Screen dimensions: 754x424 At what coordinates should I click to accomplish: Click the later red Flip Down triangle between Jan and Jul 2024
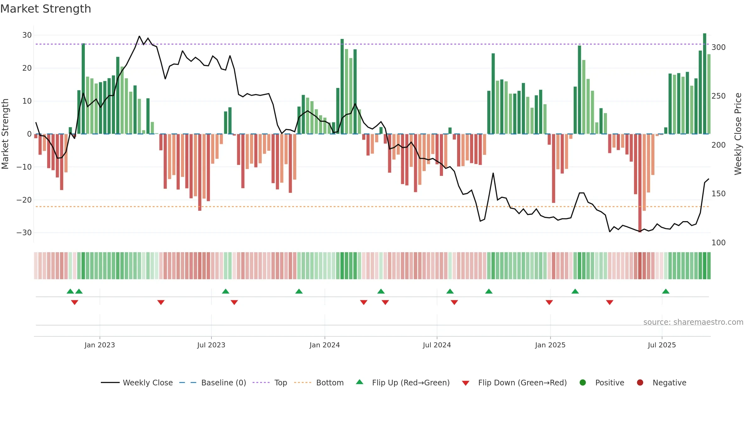[385, 302]
